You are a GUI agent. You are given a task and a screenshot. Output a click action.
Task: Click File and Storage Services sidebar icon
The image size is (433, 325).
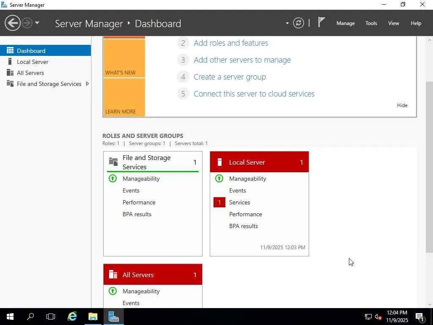point(10,83)
